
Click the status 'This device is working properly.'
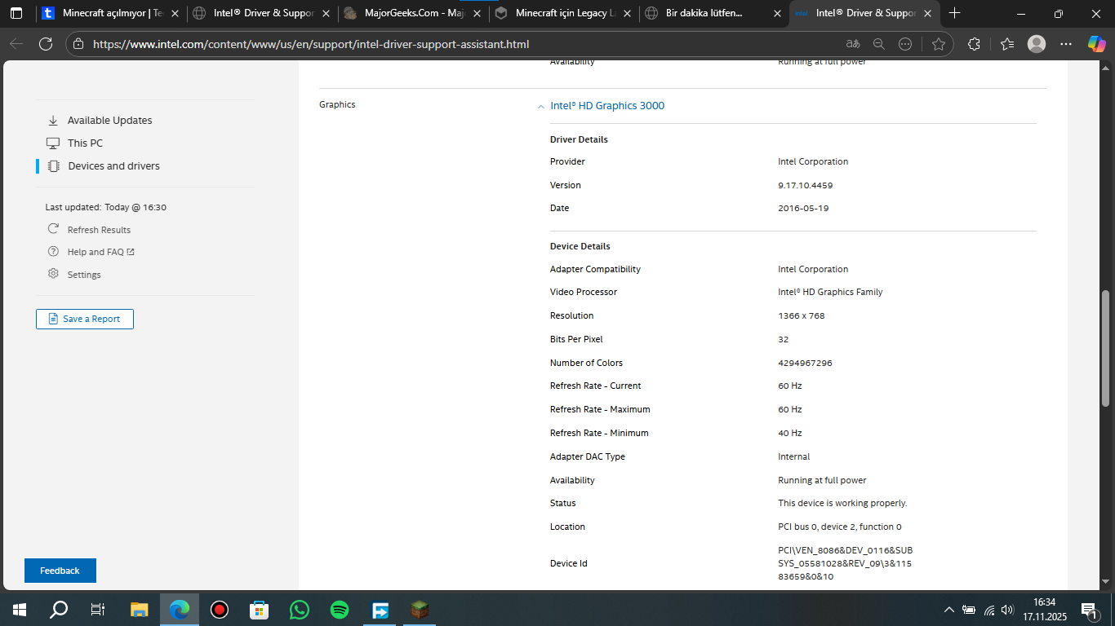842,504
